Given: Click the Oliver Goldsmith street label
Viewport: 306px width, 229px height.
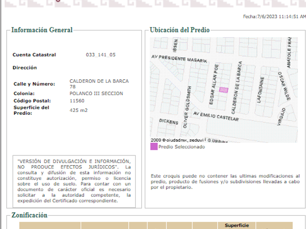Looking at the screenshot, I should pyautogui.click(x=187, y=107).
